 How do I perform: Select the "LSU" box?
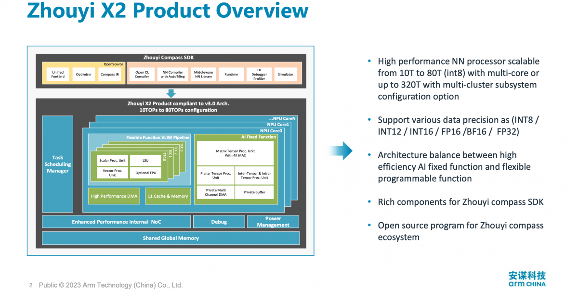145,160
